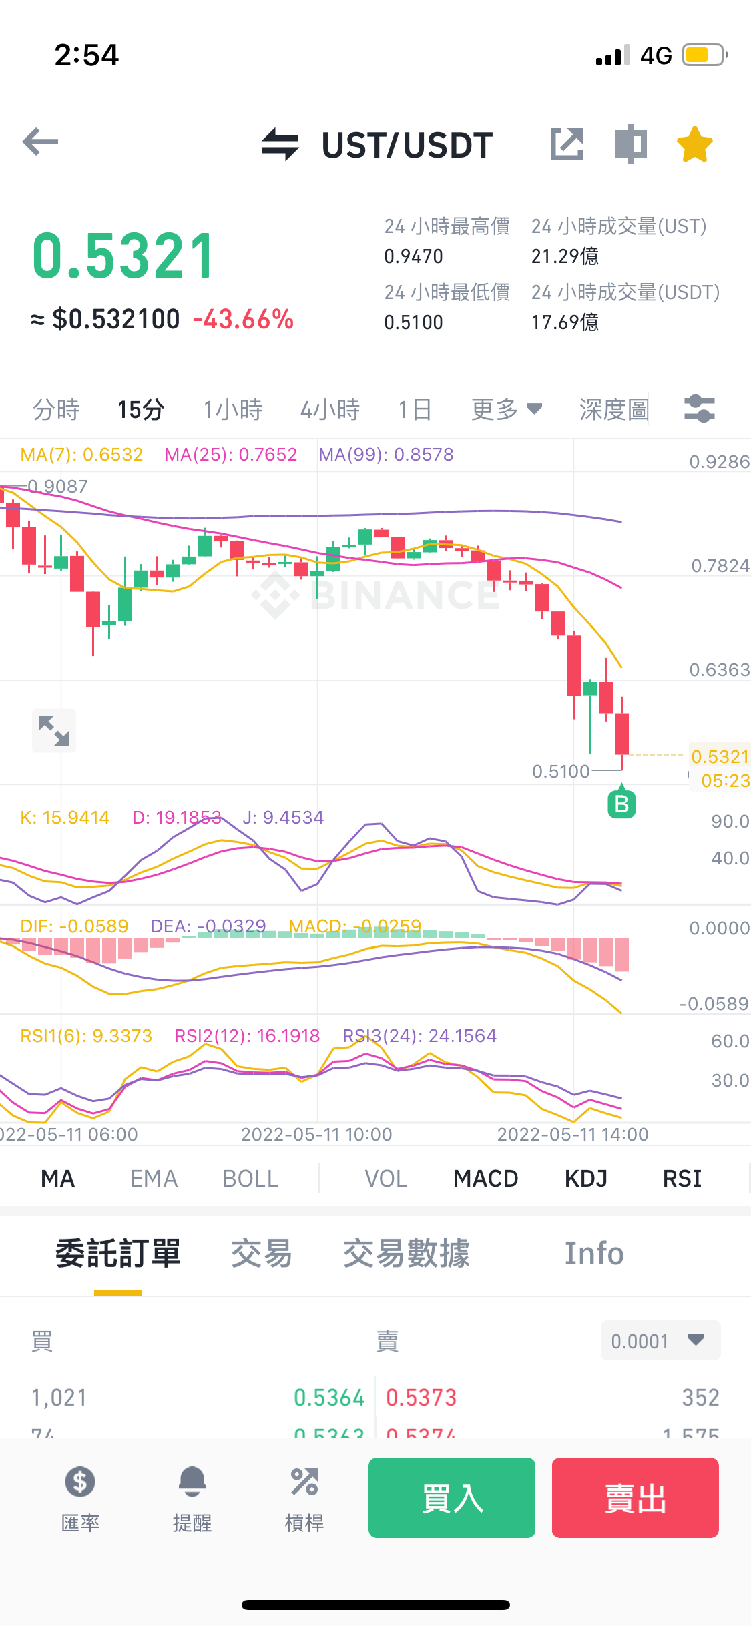Expand chart to fullscreen with arrows icon
Image resolution: width=751 pixels, height=1626 pixels.
(x=54, y=730)
